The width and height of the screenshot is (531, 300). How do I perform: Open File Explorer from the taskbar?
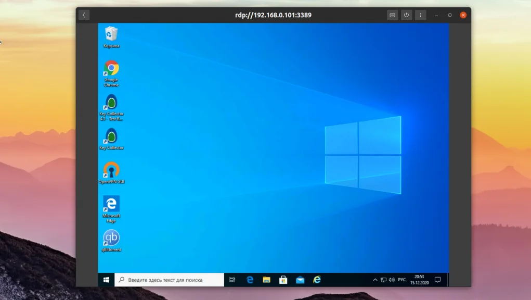pyautogui.click(x=266, y=280)
